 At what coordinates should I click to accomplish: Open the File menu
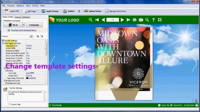point(3,6)
